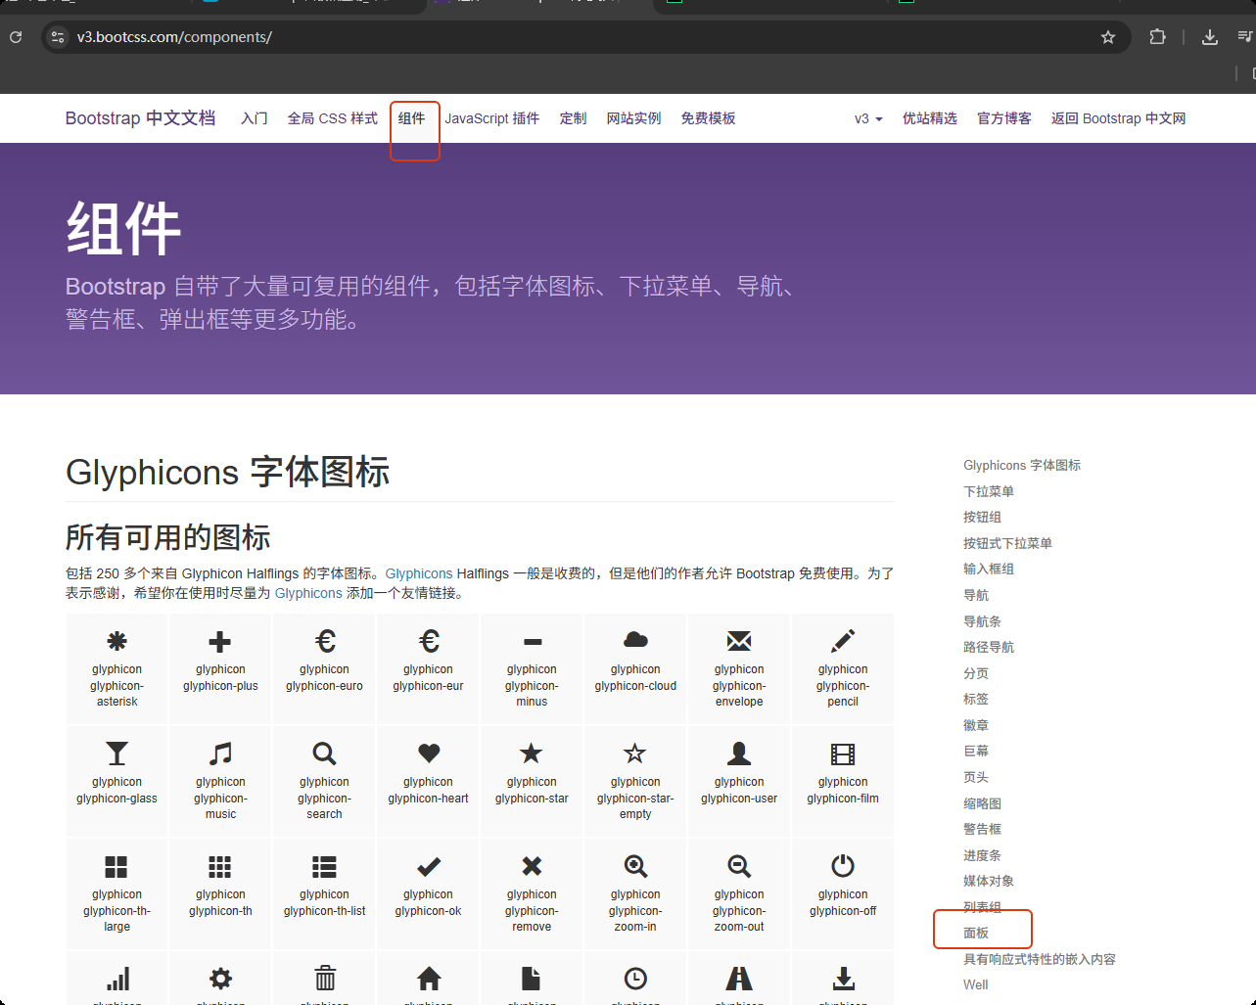Image resolution: width=1256 pixels, height=1005 pixels.
Task: Jump to Glyphicons 字体图标 in the sidebar
Action: tap(1022, 465)
